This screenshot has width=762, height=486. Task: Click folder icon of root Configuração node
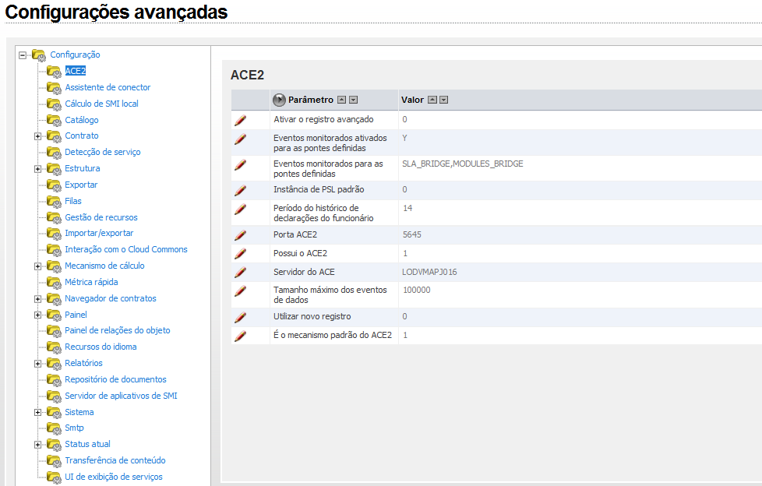point(39,55)
